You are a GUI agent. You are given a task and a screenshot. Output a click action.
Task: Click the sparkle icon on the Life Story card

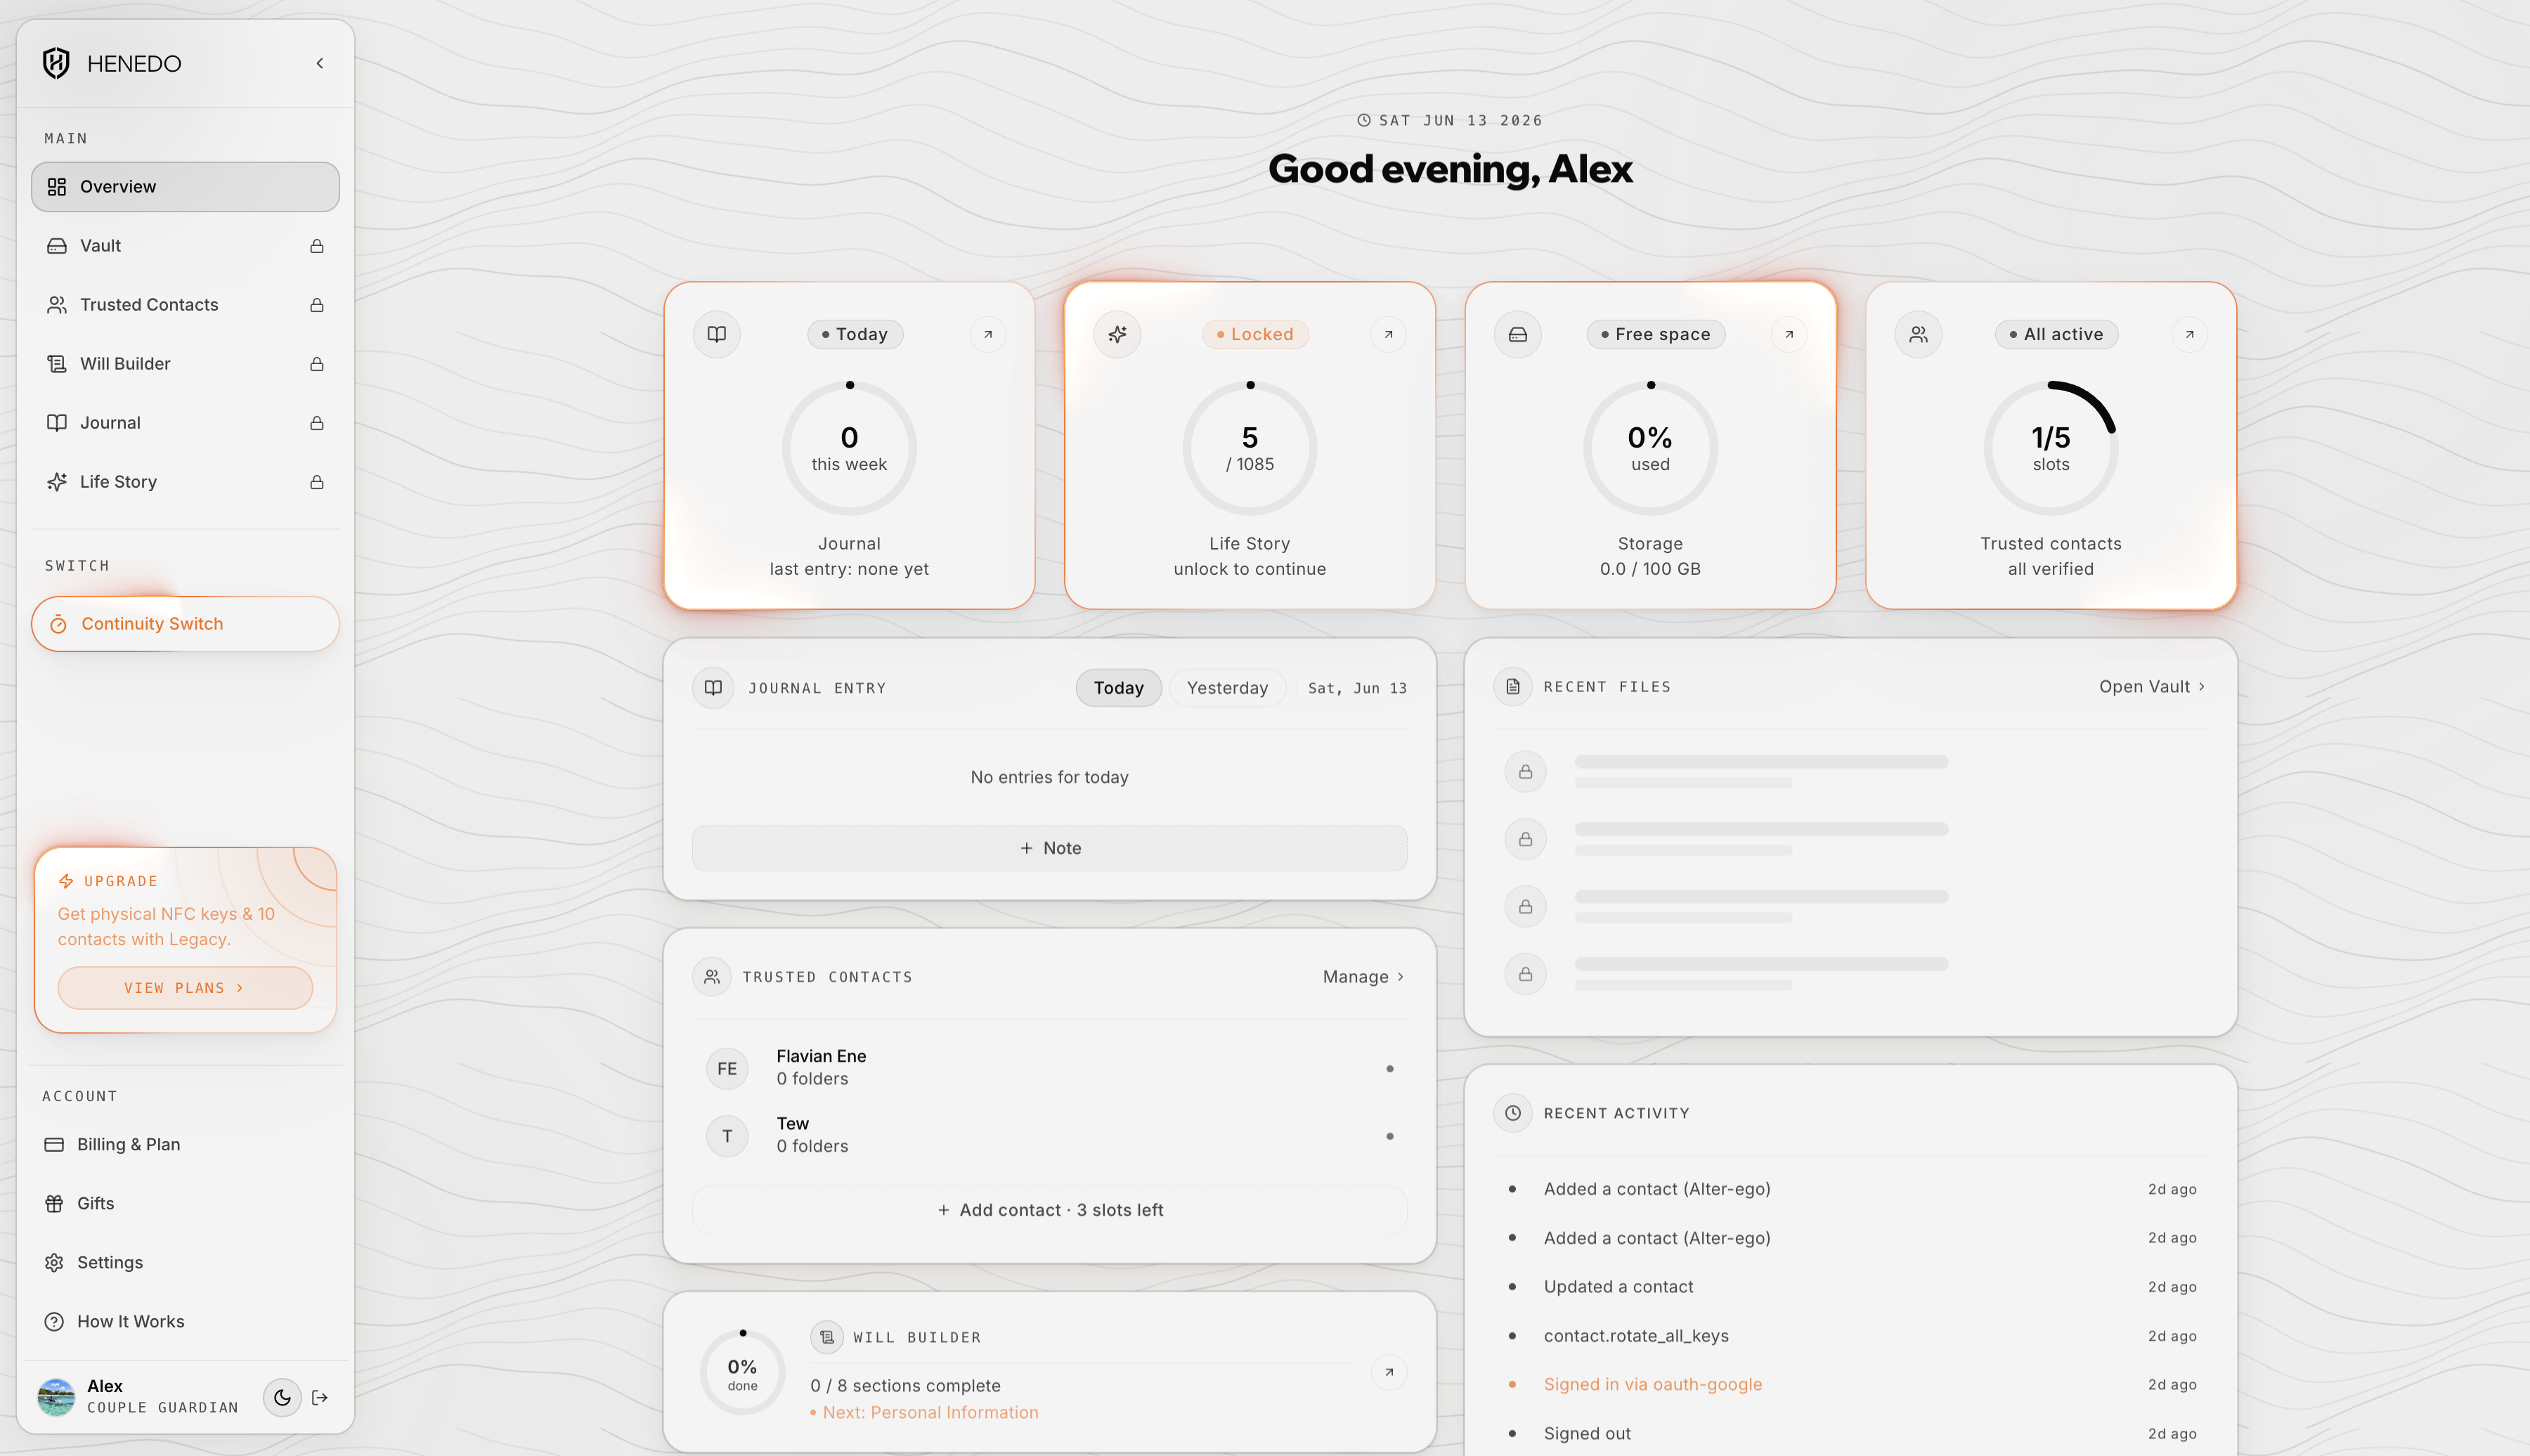(x=1117, y=335)
